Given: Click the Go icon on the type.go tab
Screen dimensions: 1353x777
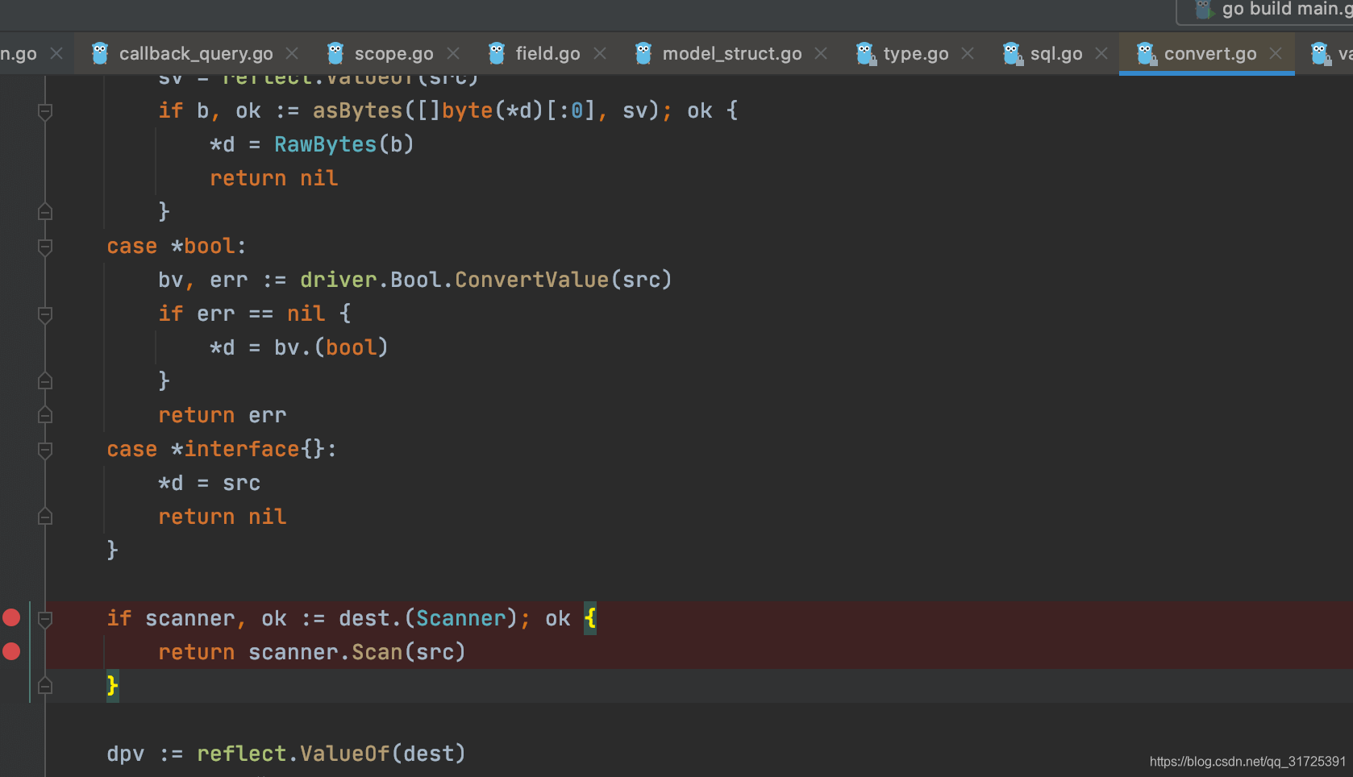Looking at the screenshot, I should coord(865,53).
